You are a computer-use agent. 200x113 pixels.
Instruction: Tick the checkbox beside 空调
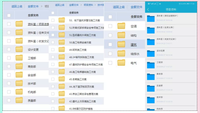[x=110, y=26]
